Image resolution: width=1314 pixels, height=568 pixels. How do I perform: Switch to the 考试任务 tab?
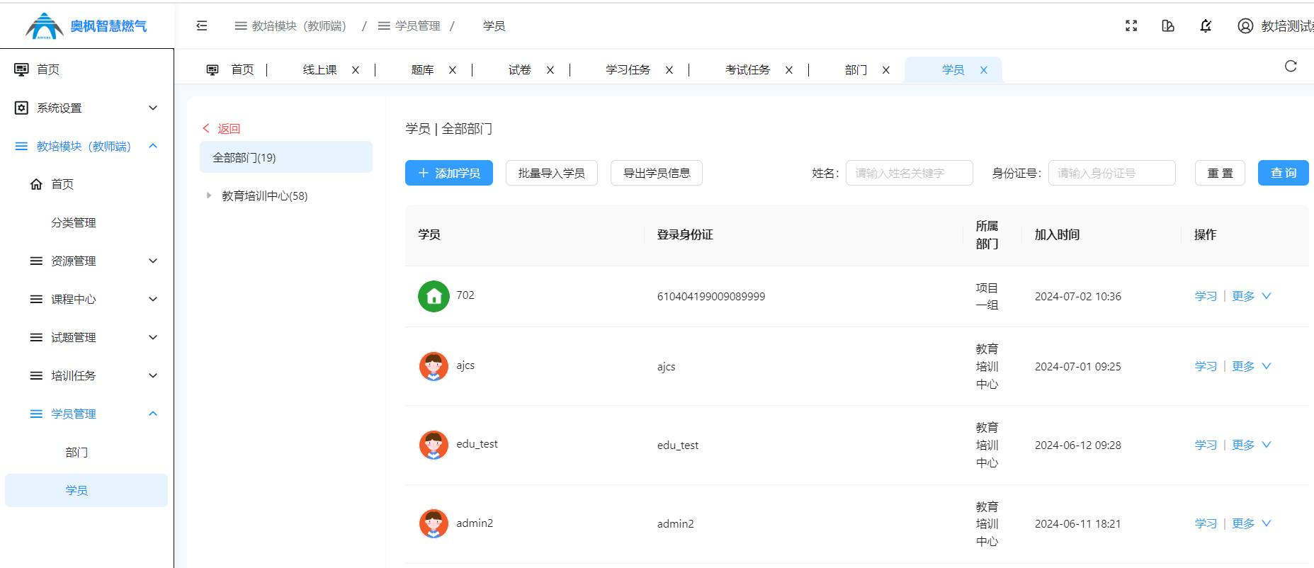pos(747,70)
